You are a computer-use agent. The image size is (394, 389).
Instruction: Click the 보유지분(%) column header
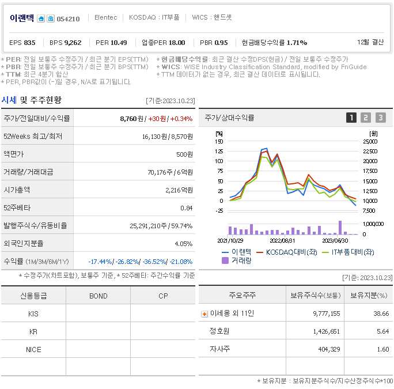pyautogui.click(x=369, y=295)
